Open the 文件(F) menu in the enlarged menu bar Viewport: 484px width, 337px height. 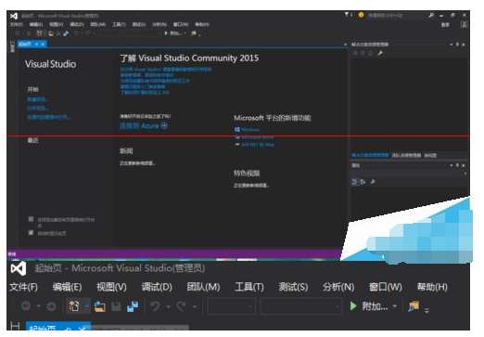pyautogui.click(x=23, y=287)
